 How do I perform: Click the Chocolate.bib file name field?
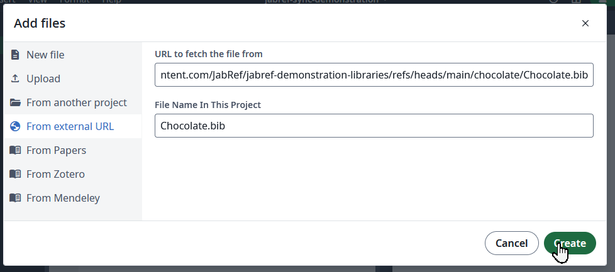tap(374, 126)
